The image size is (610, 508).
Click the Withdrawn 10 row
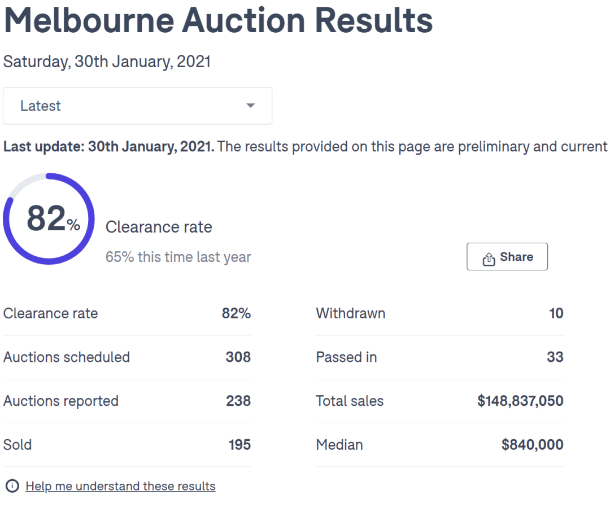[x=439, y=313]
